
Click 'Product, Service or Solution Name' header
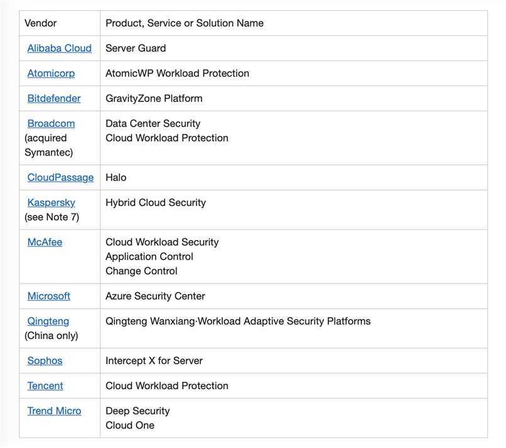[185, 23]
